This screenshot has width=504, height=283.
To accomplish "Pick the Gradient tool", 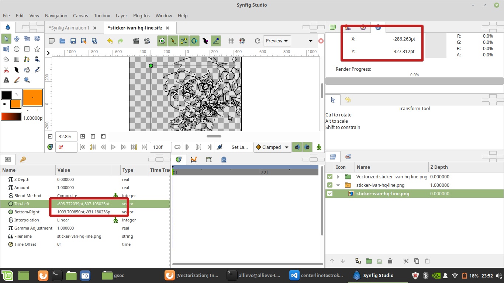I will [x=17, y=59].
